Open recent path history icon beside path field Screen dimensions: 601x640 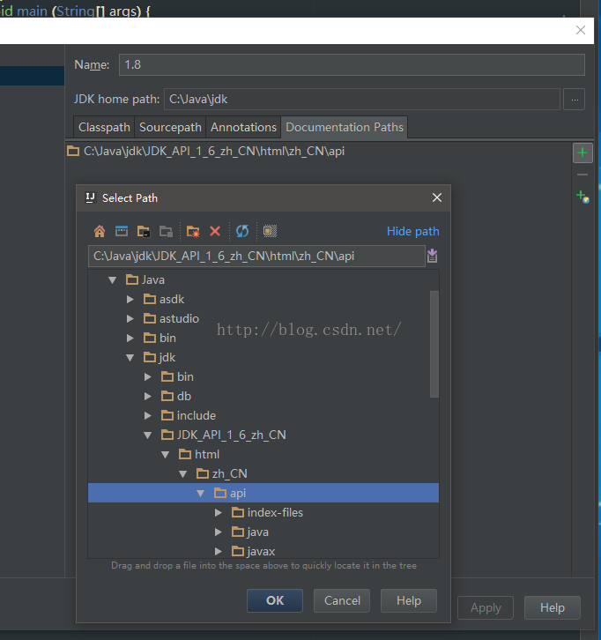432,256
